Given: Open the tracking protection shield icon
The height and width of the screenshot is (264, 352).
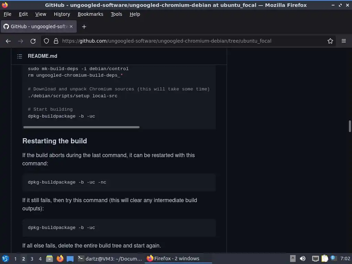Looking at the screenshot, I should click(x=46, y=41).
